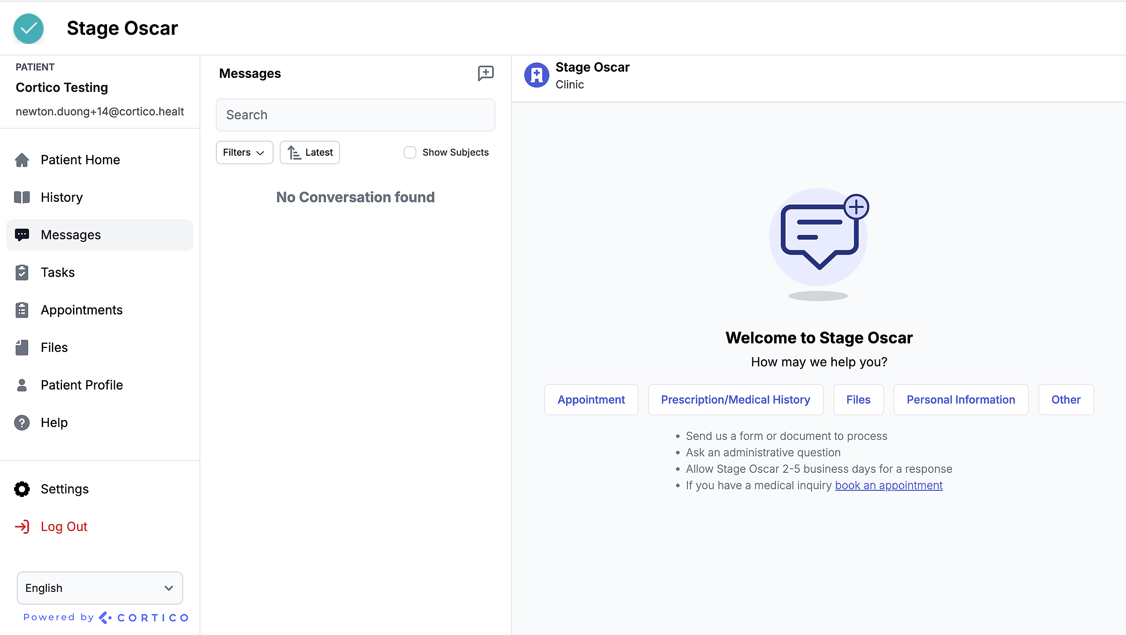Screen dimensions: 1126x635
Task: Expand the Filters dropdown
Action: [x=244, y=153]
